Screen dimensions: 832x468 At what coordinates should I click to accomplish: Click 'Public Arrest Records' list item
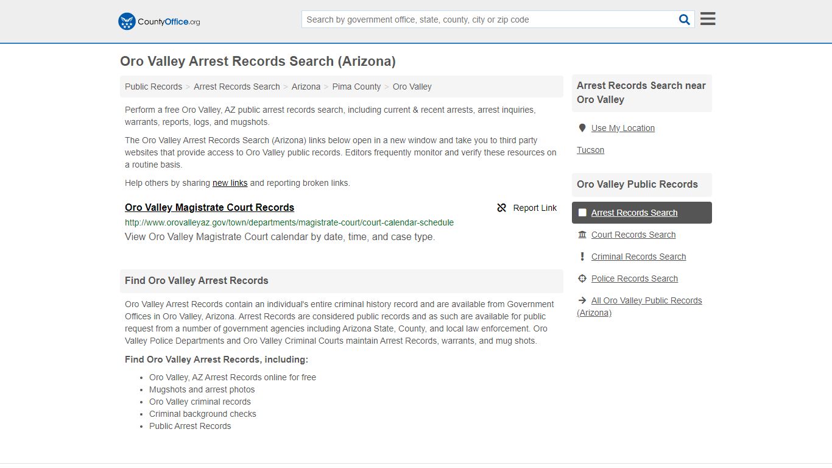(x=190, y=426)
